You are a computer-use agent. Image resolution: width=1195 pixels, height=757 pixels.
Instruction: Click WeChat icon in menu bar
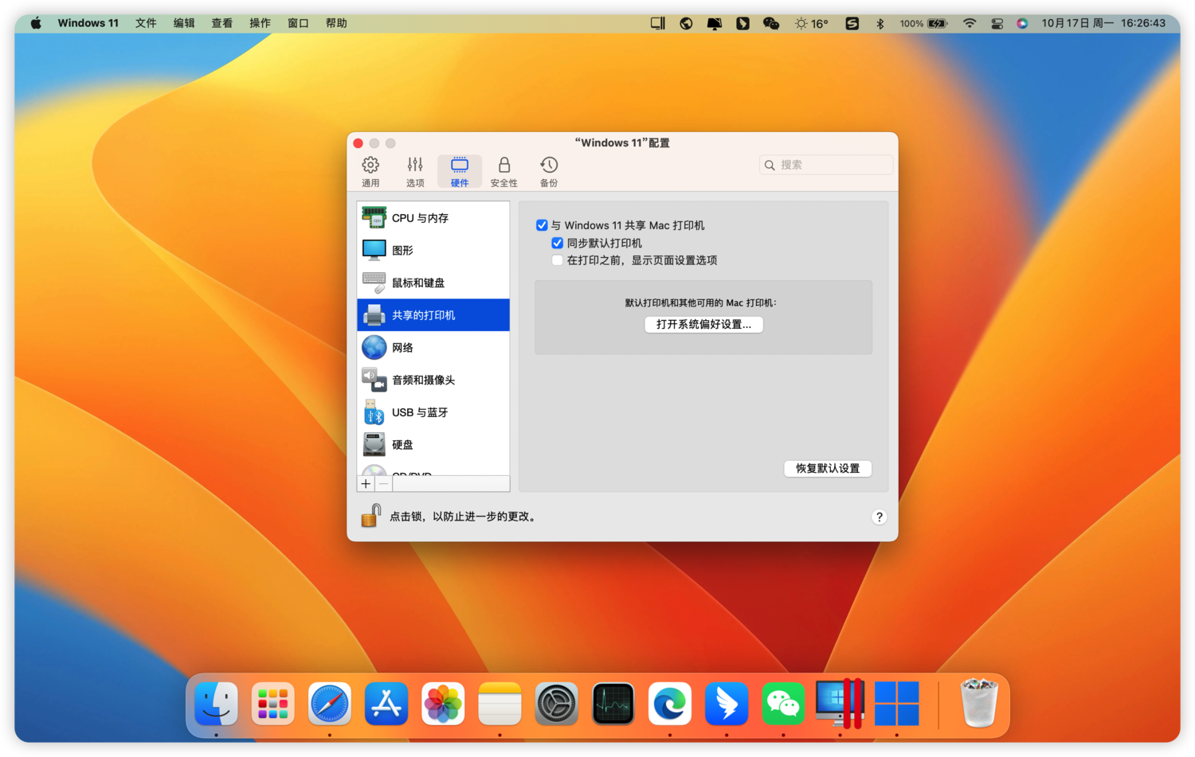tap(770, 24)
